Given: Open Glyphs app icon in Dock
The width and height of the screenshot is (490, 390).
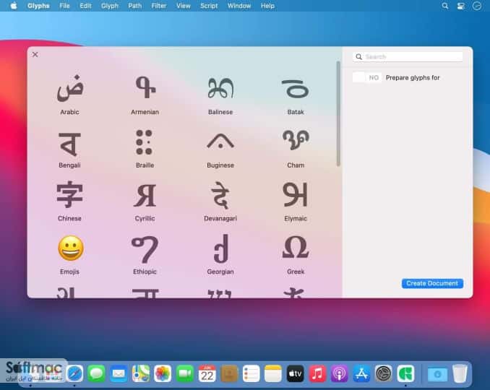Looking at the screenshot, I should tap(405, 373).
